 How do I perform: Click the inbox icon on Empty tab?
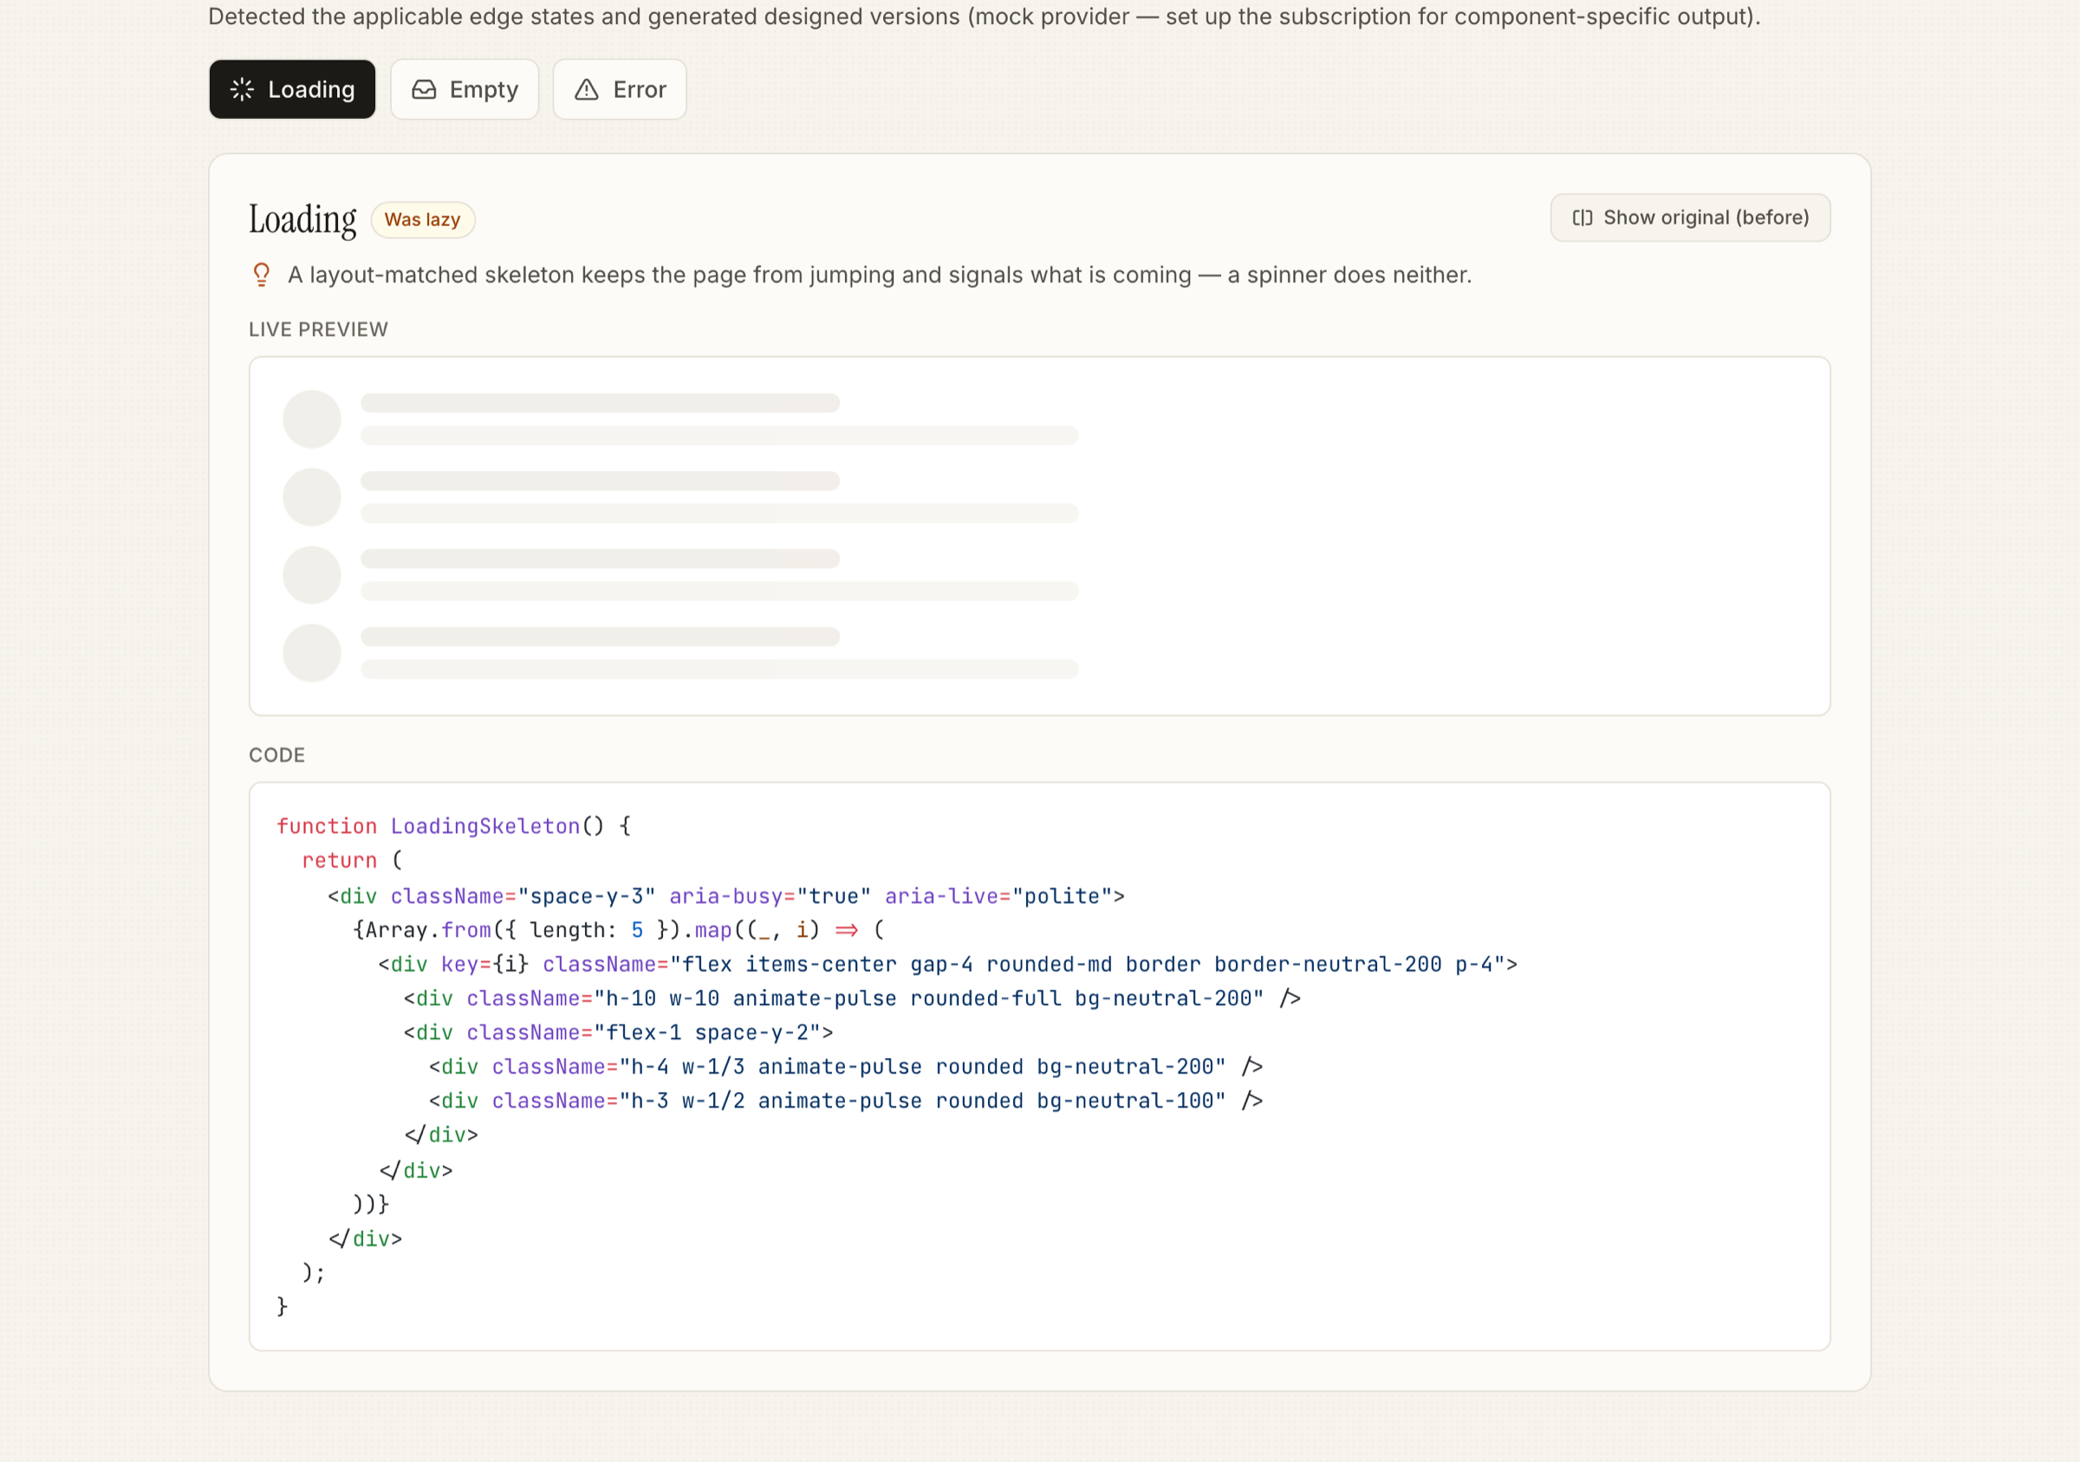click(x=424, y=89)
